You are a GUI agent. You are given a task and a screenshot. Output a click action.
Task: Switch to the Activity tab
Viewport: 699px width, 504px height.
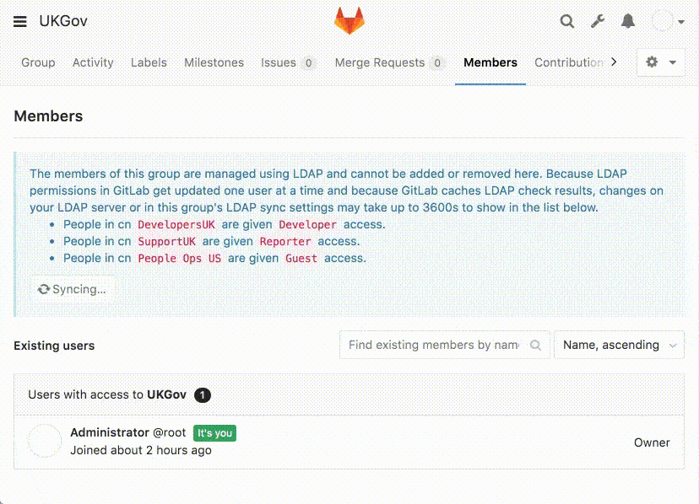[x=93, y=62]
